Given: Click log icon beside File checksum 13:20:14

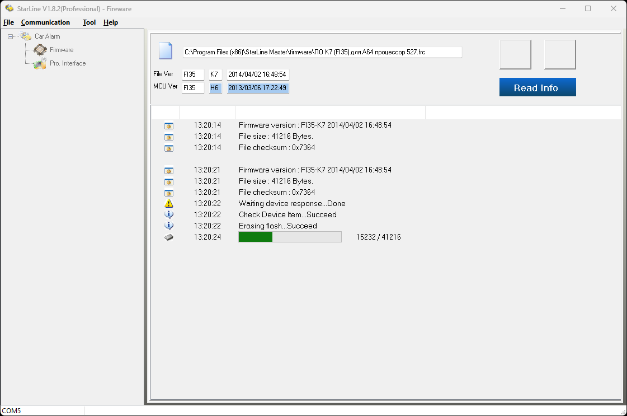Looking at the screenshot, I should [169, 148].
